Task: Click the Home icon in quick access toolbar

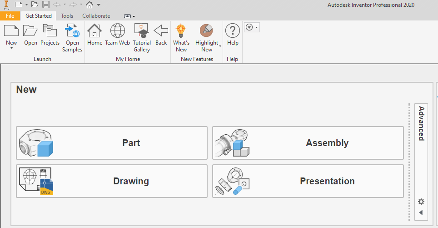Action: [90, 5]
